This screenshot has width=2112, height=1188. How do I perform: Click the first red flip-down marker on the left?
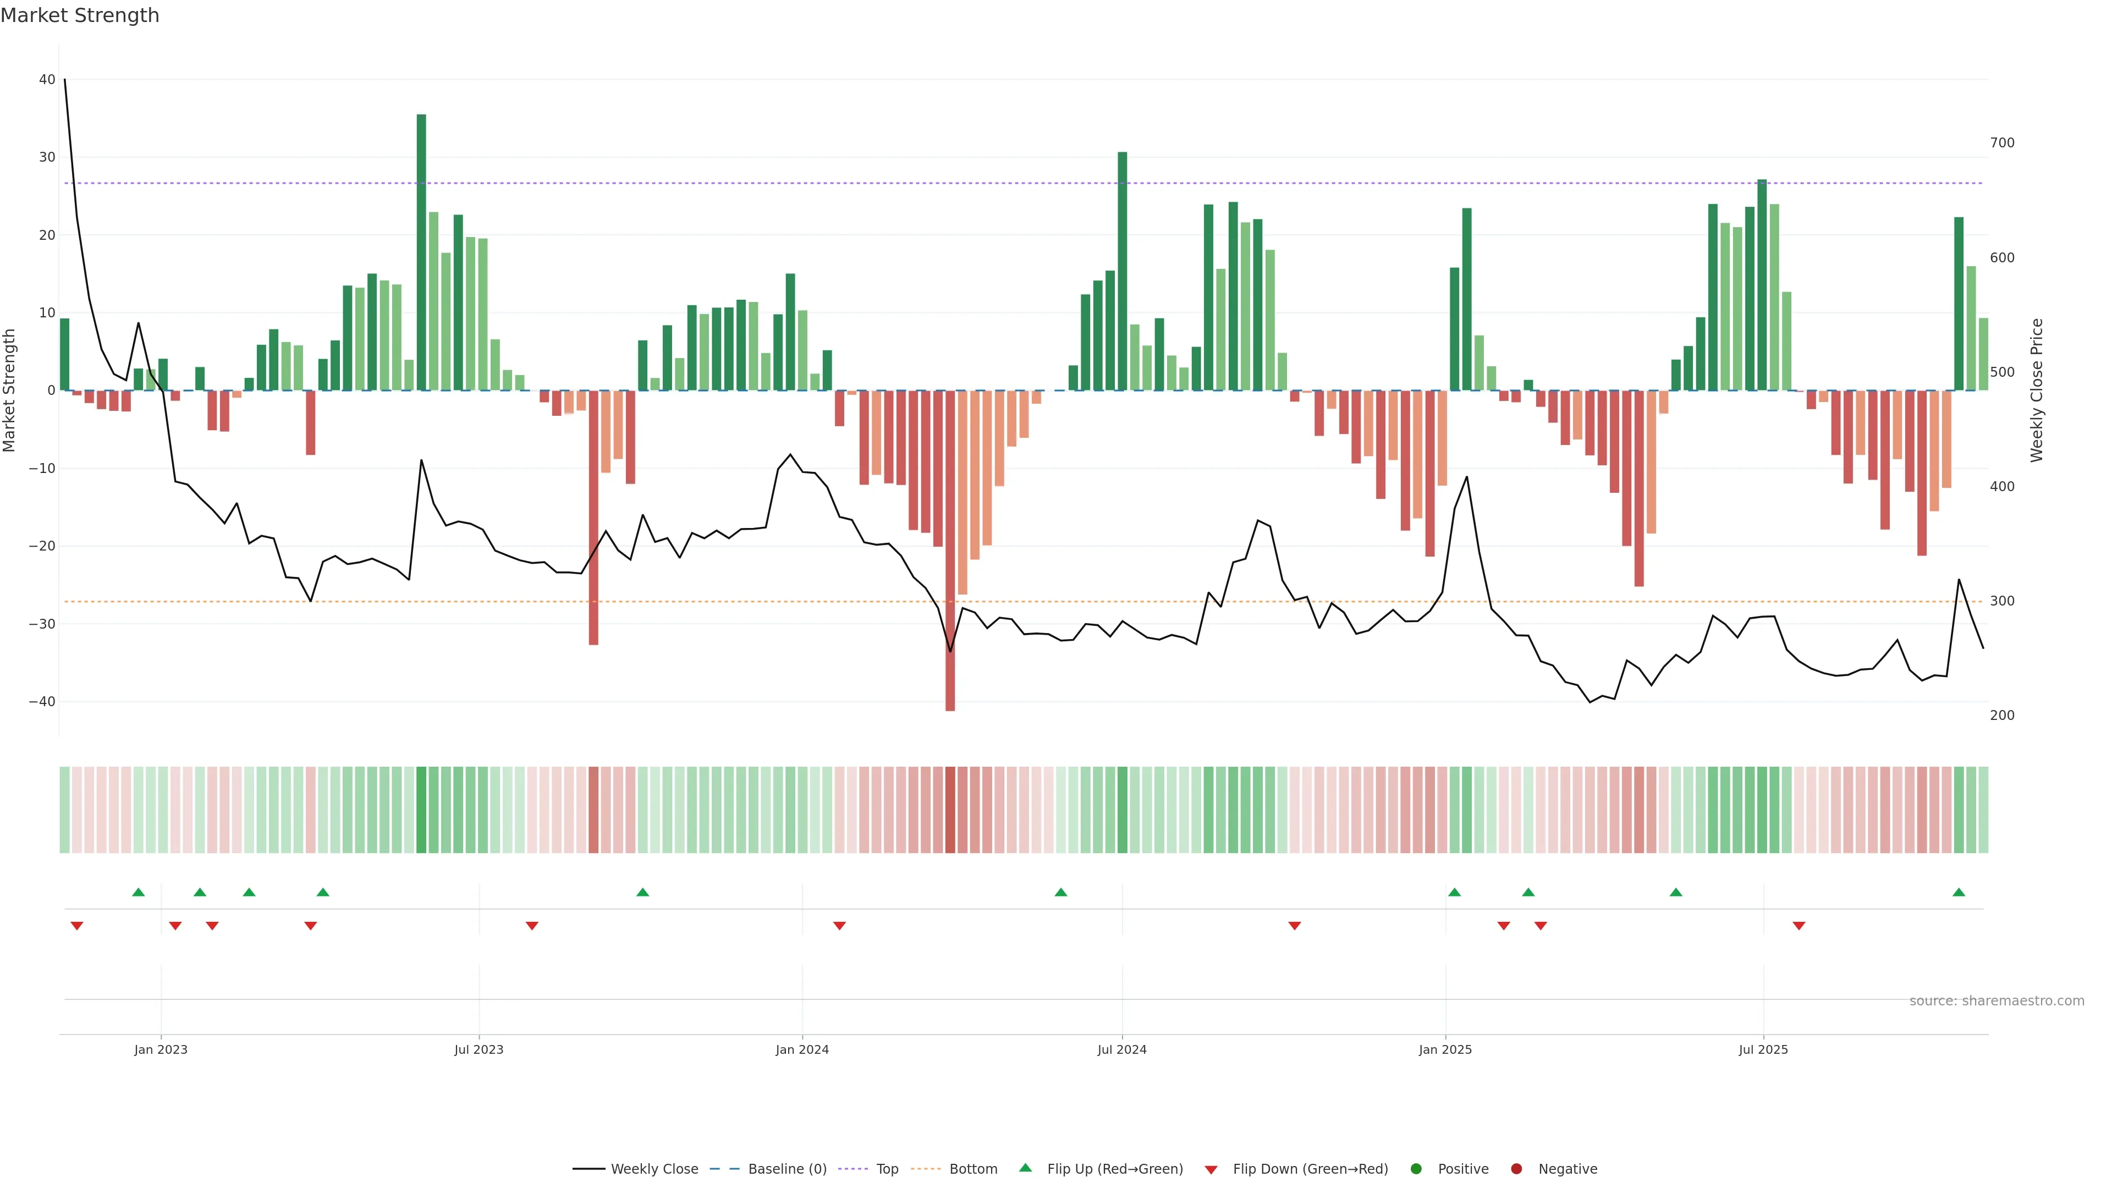pos(77,926)
